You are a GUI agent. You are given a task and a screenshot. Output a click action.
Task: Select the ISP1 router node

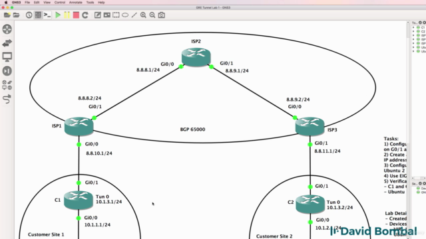click(x=79, y=126)
